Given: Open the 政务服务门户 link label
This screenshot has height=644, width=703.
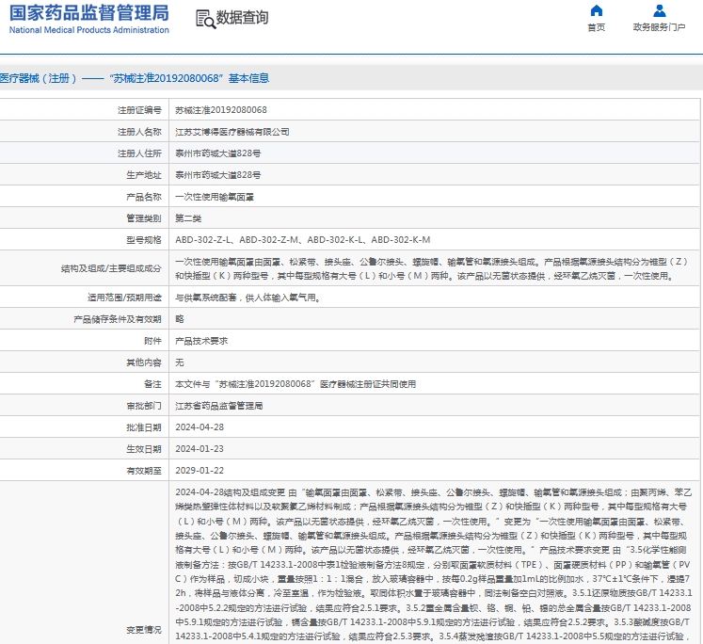Looking at the screenshot, I should point(659,27).
